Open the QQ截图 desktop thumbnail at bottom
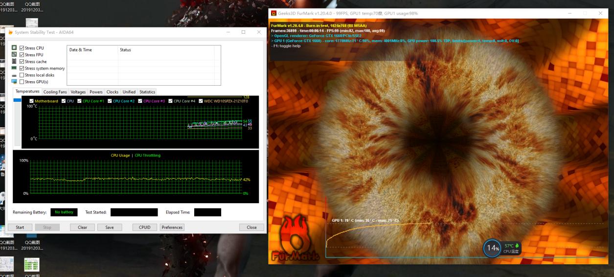This screenshot has height=277, width=614. (x=32, y=265)
